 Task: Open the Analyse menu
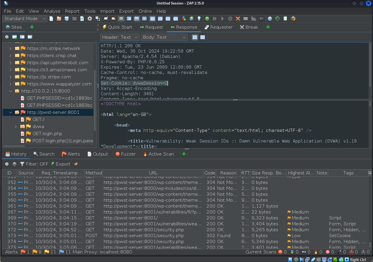point(52,11)
